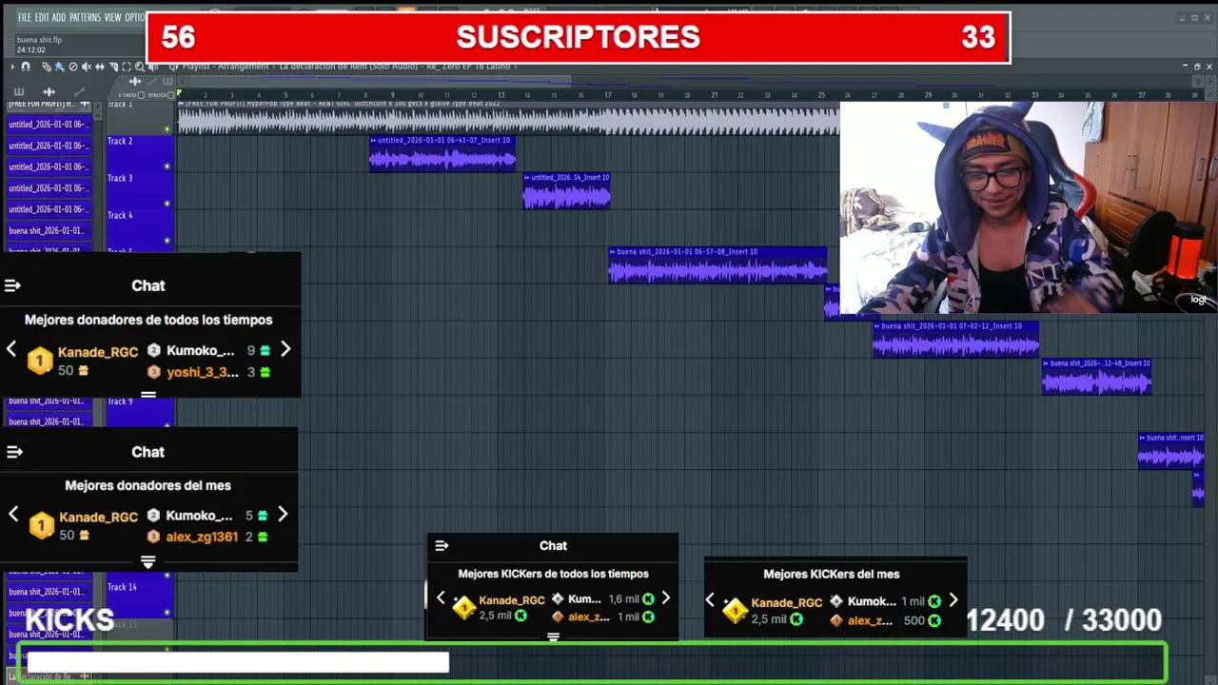Open the EDIT menu
The width and height of the screenshot is (1218, 685).
point(42,17)
